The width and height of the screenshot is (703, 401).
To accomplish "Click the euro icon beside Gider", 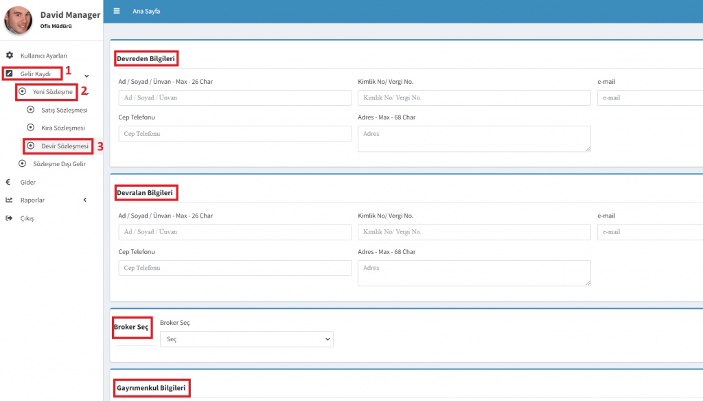I will 8,183.
